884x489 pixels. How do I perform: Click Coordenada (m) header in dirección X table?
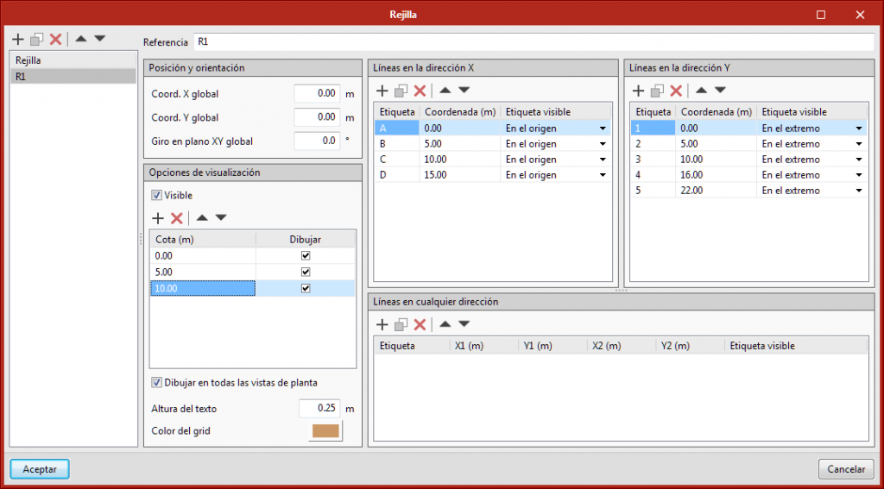pyautogui.click(x=459, y=112)
